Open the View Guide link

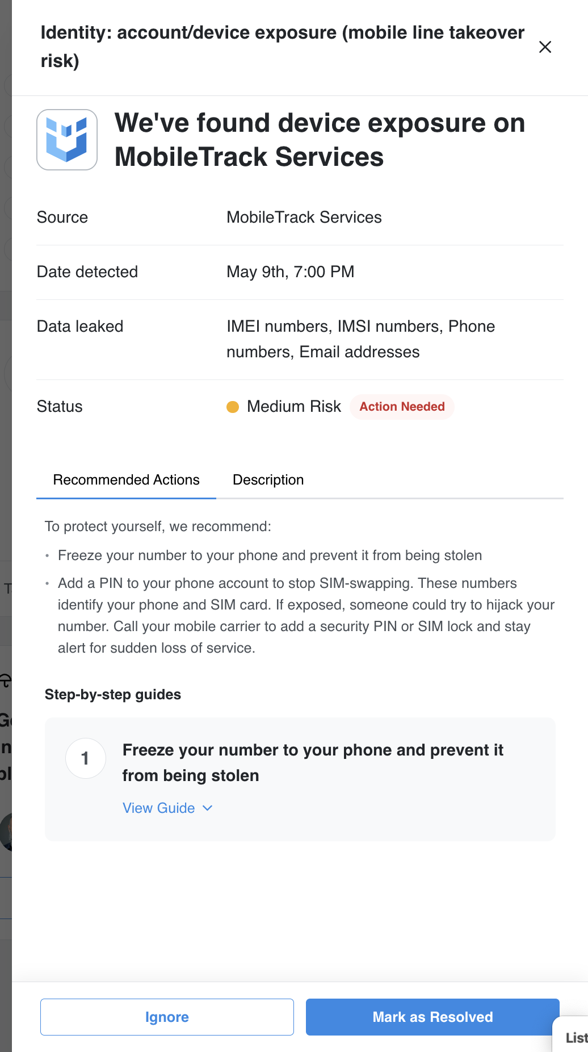159,808
